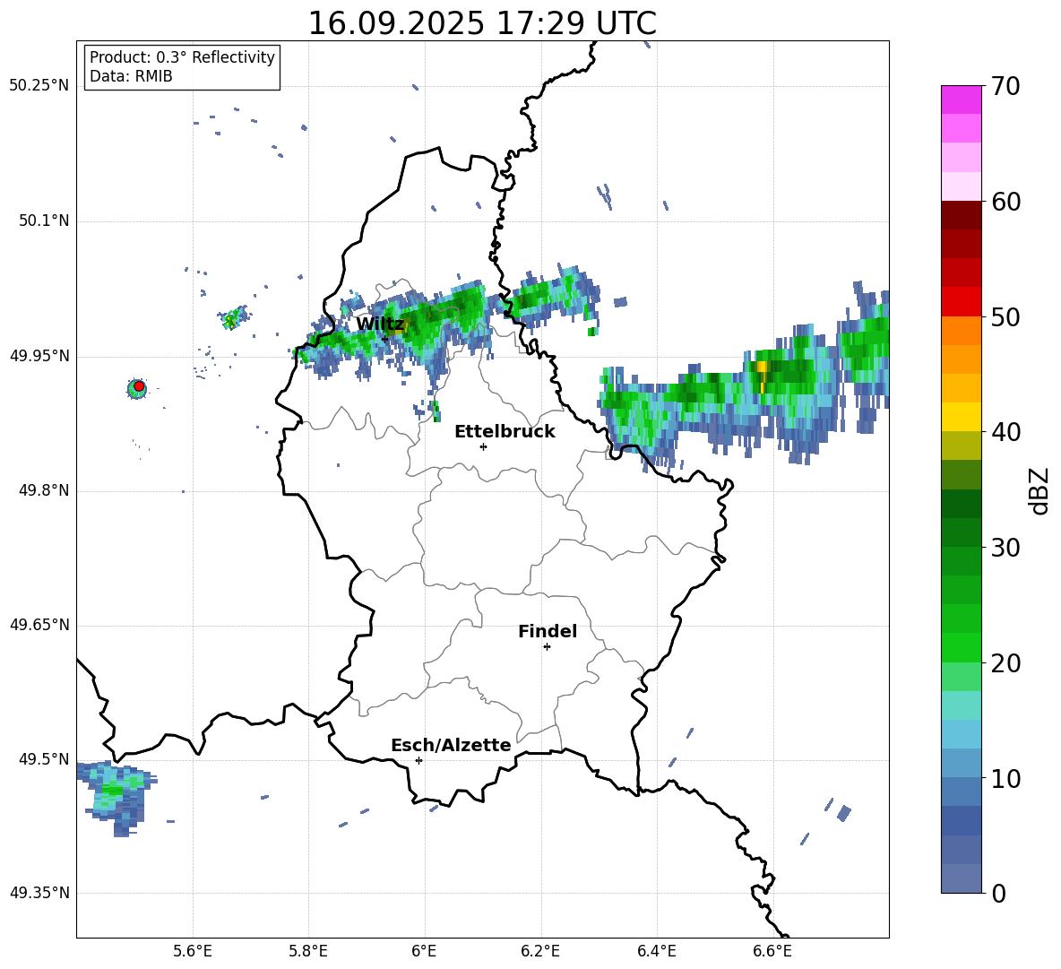The height and width of the screenshot is (969, 1061).
Task: Click the Ettelbruck city label
Action: [505, 432]
